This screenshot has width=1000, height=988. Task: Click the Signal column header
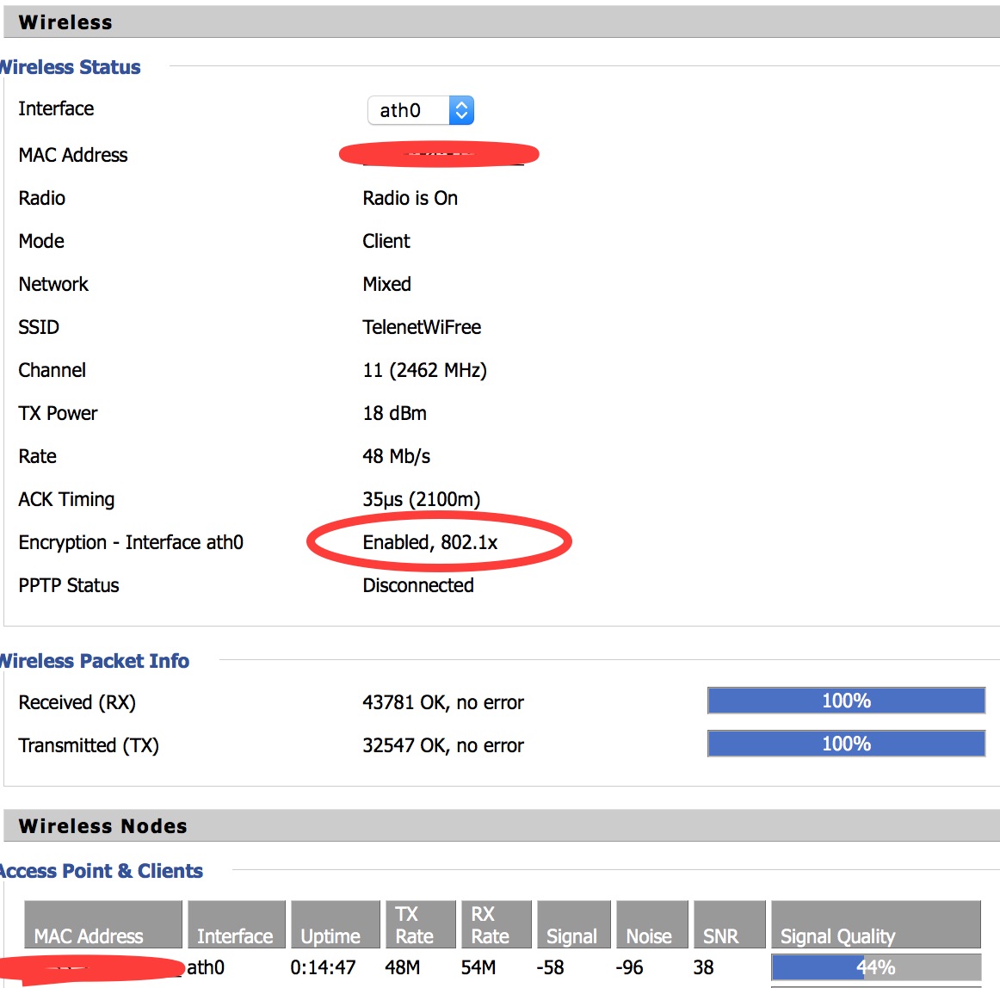(573, 925)
